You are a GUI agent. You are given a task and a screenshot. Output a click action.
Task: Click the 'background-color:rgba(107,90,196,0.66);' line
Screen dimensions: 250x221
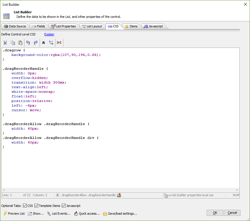point(56,55)
